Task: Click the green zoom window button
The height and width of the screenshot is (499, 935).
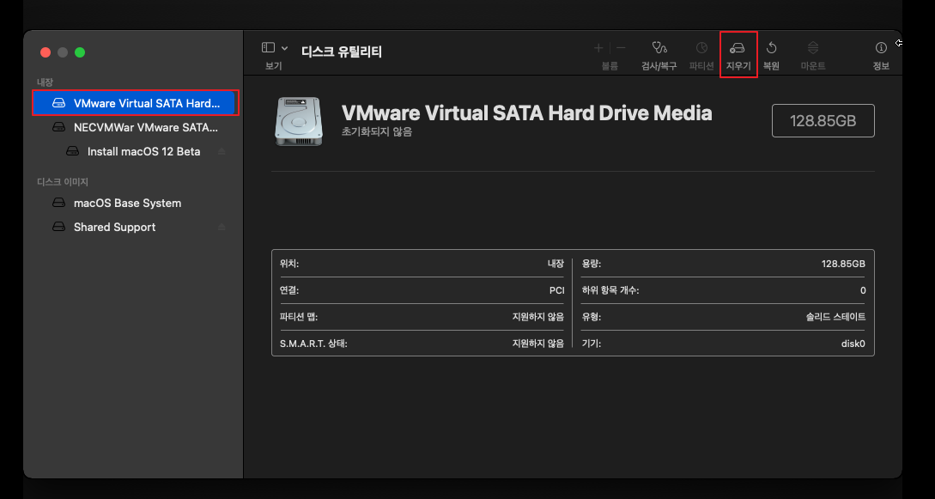Action: 80,52
